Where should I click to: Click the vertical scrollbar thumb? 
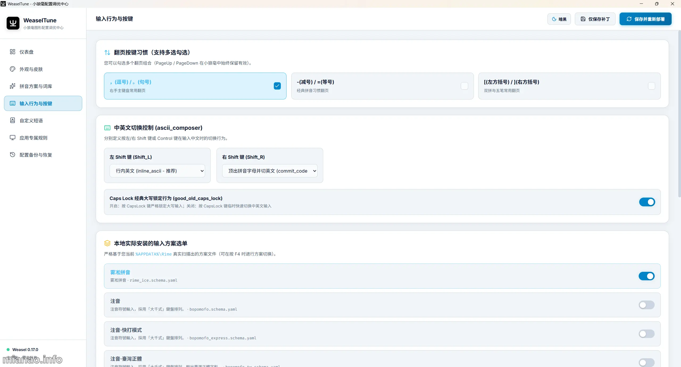coord(679,114)
